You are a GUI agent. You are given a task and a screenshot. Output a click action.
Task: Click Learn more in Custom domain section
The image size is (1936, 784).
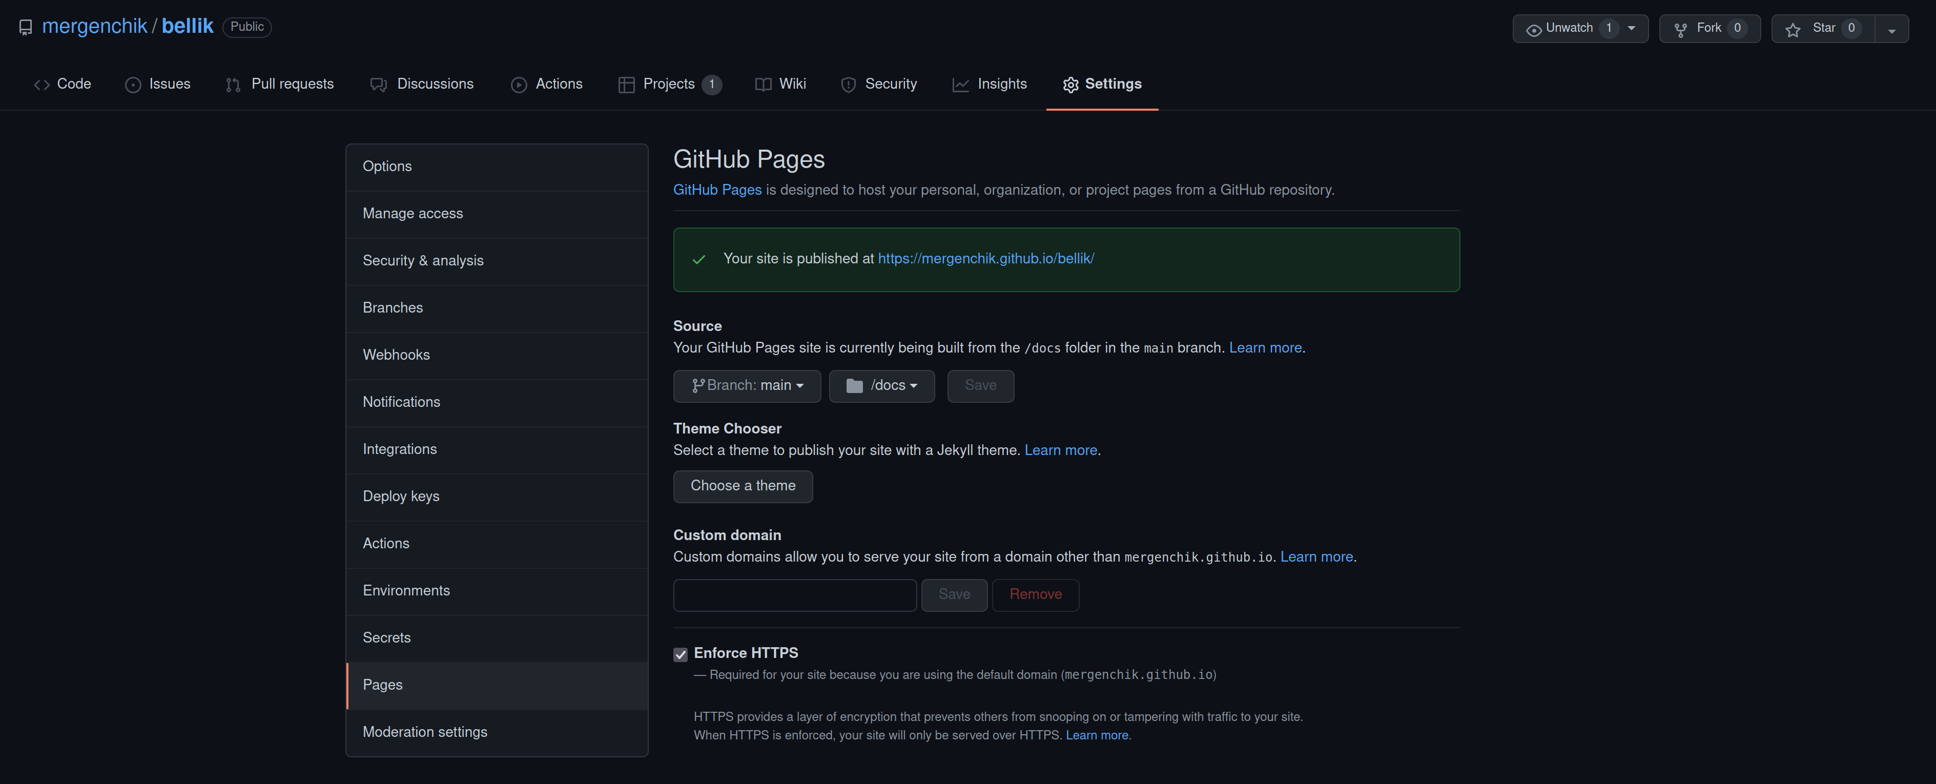click(x=1316, y=557)
